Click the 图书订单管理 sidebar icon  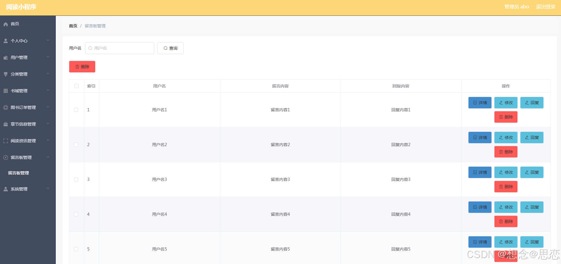pos(6,107)
